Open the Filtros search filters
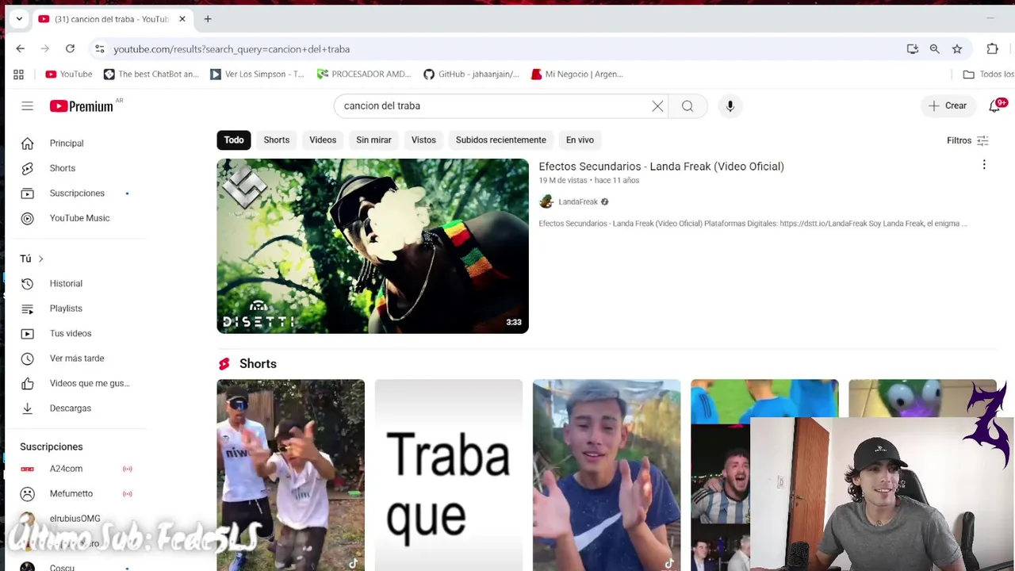This screenshot has width=1015, height=571. pos(967,140)
